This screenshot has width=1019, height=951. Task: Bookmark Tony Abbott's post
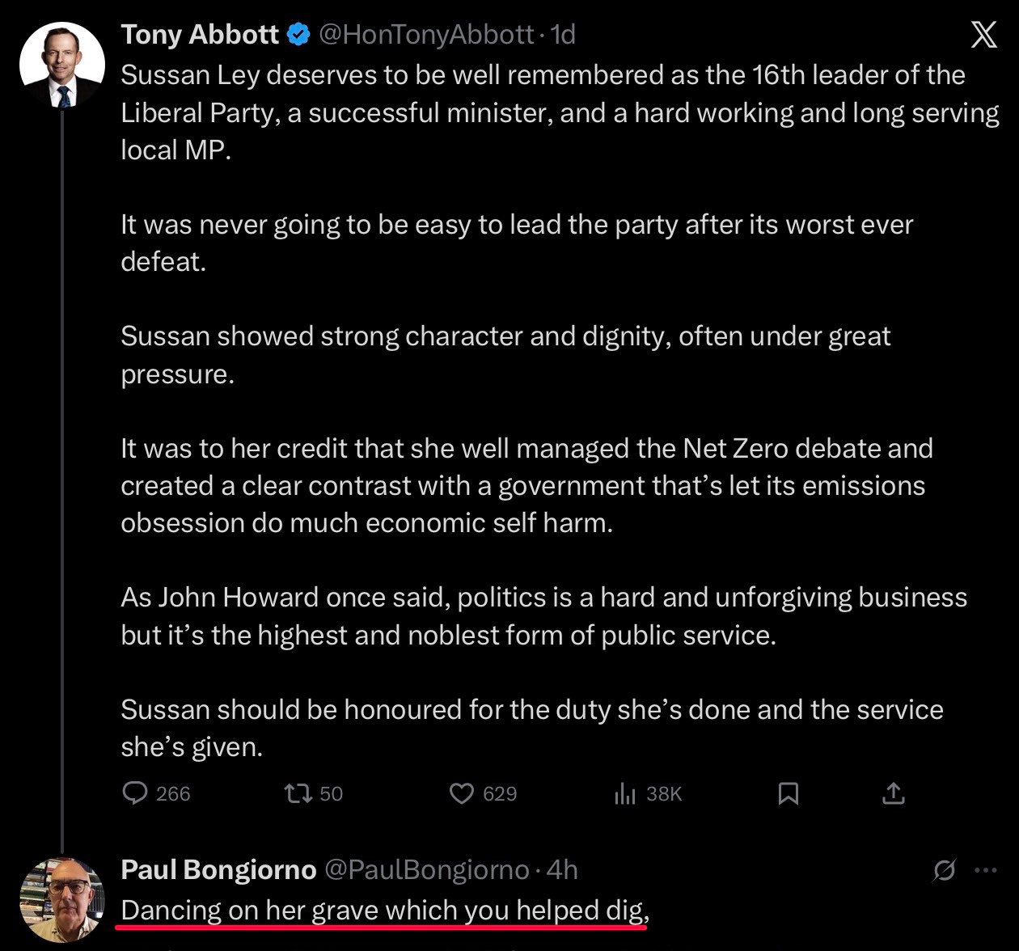(788, 793)
